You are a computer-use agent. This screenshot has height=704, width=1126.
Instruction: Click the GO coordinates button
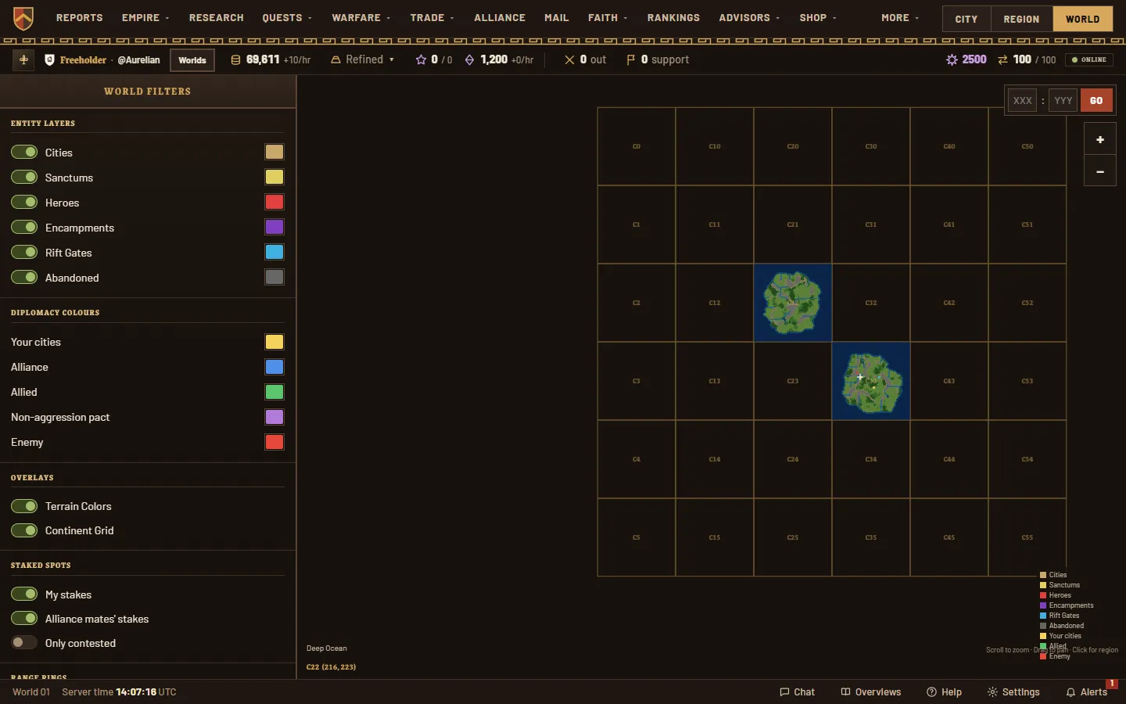1096,100
